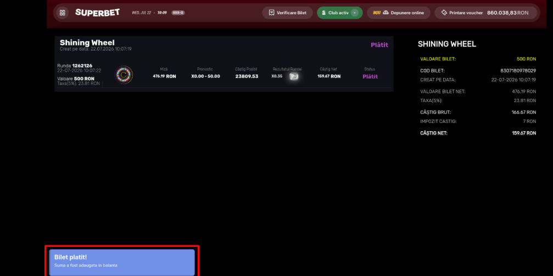The width and height of the screenshot is (553, 276).
Task: Click the Shining Wheel game wheel icon
Action: pyautogui.click(x=124, y=75)
